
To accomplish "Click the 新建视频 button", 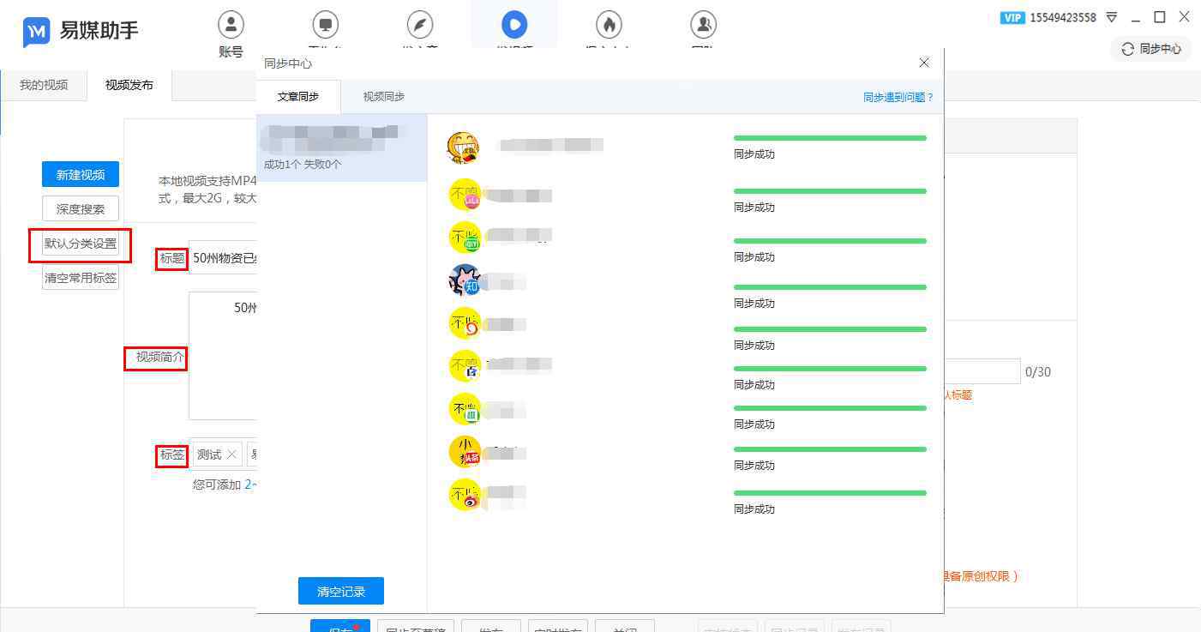I will coord(81,174).
